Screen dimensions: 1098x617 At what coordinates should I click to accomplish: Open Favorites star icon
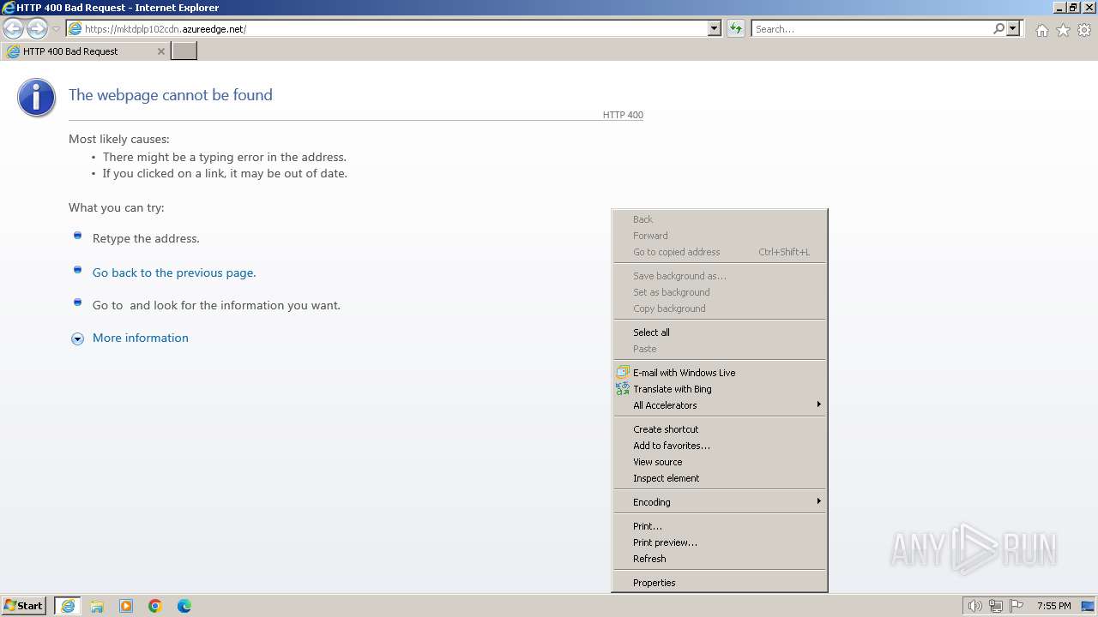pyautogui.click(x=1063, y=30)
